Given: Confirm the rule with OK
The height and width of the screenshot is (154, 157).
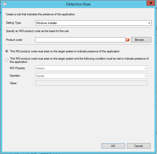Looking at the screenshot, I should tap(113, 146).
